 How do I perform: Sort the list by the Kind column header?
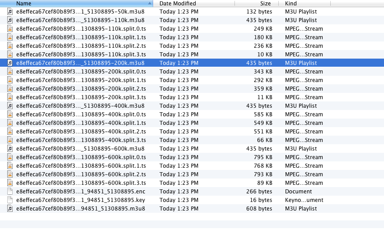(307, 4)
